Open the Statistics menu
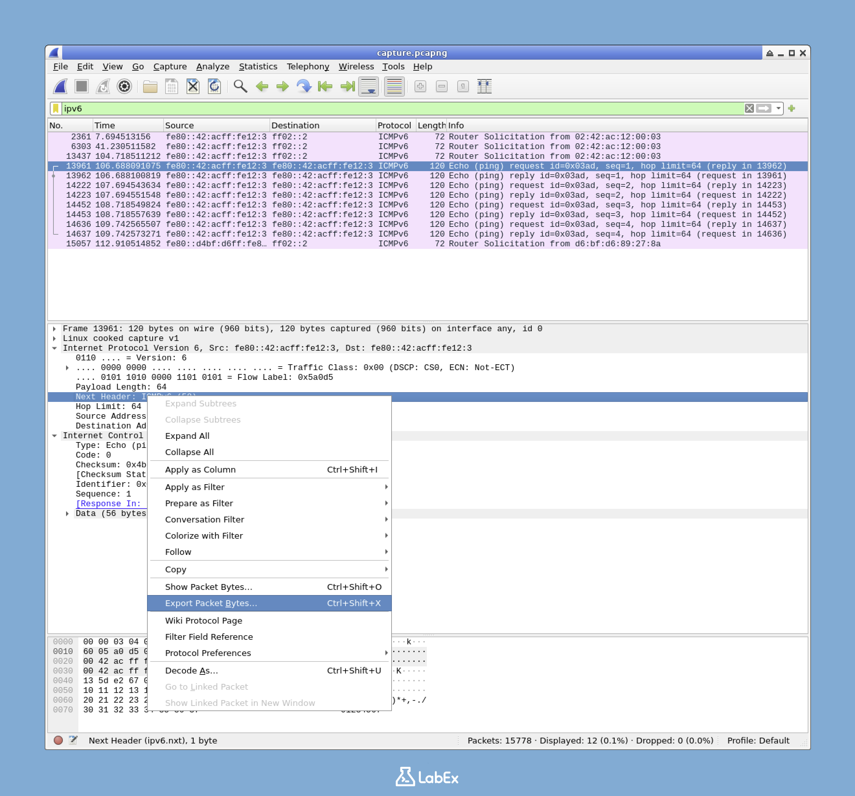This screenshot has width=855, height=796. tap(258, 66)
